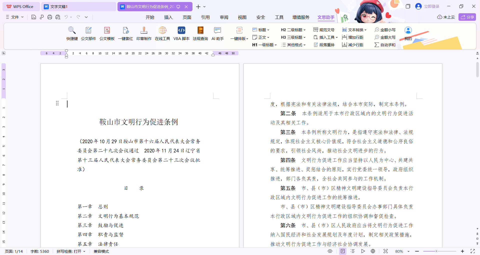Click the print icon in quick toolbar
The image size is (480, 255).
50,17
